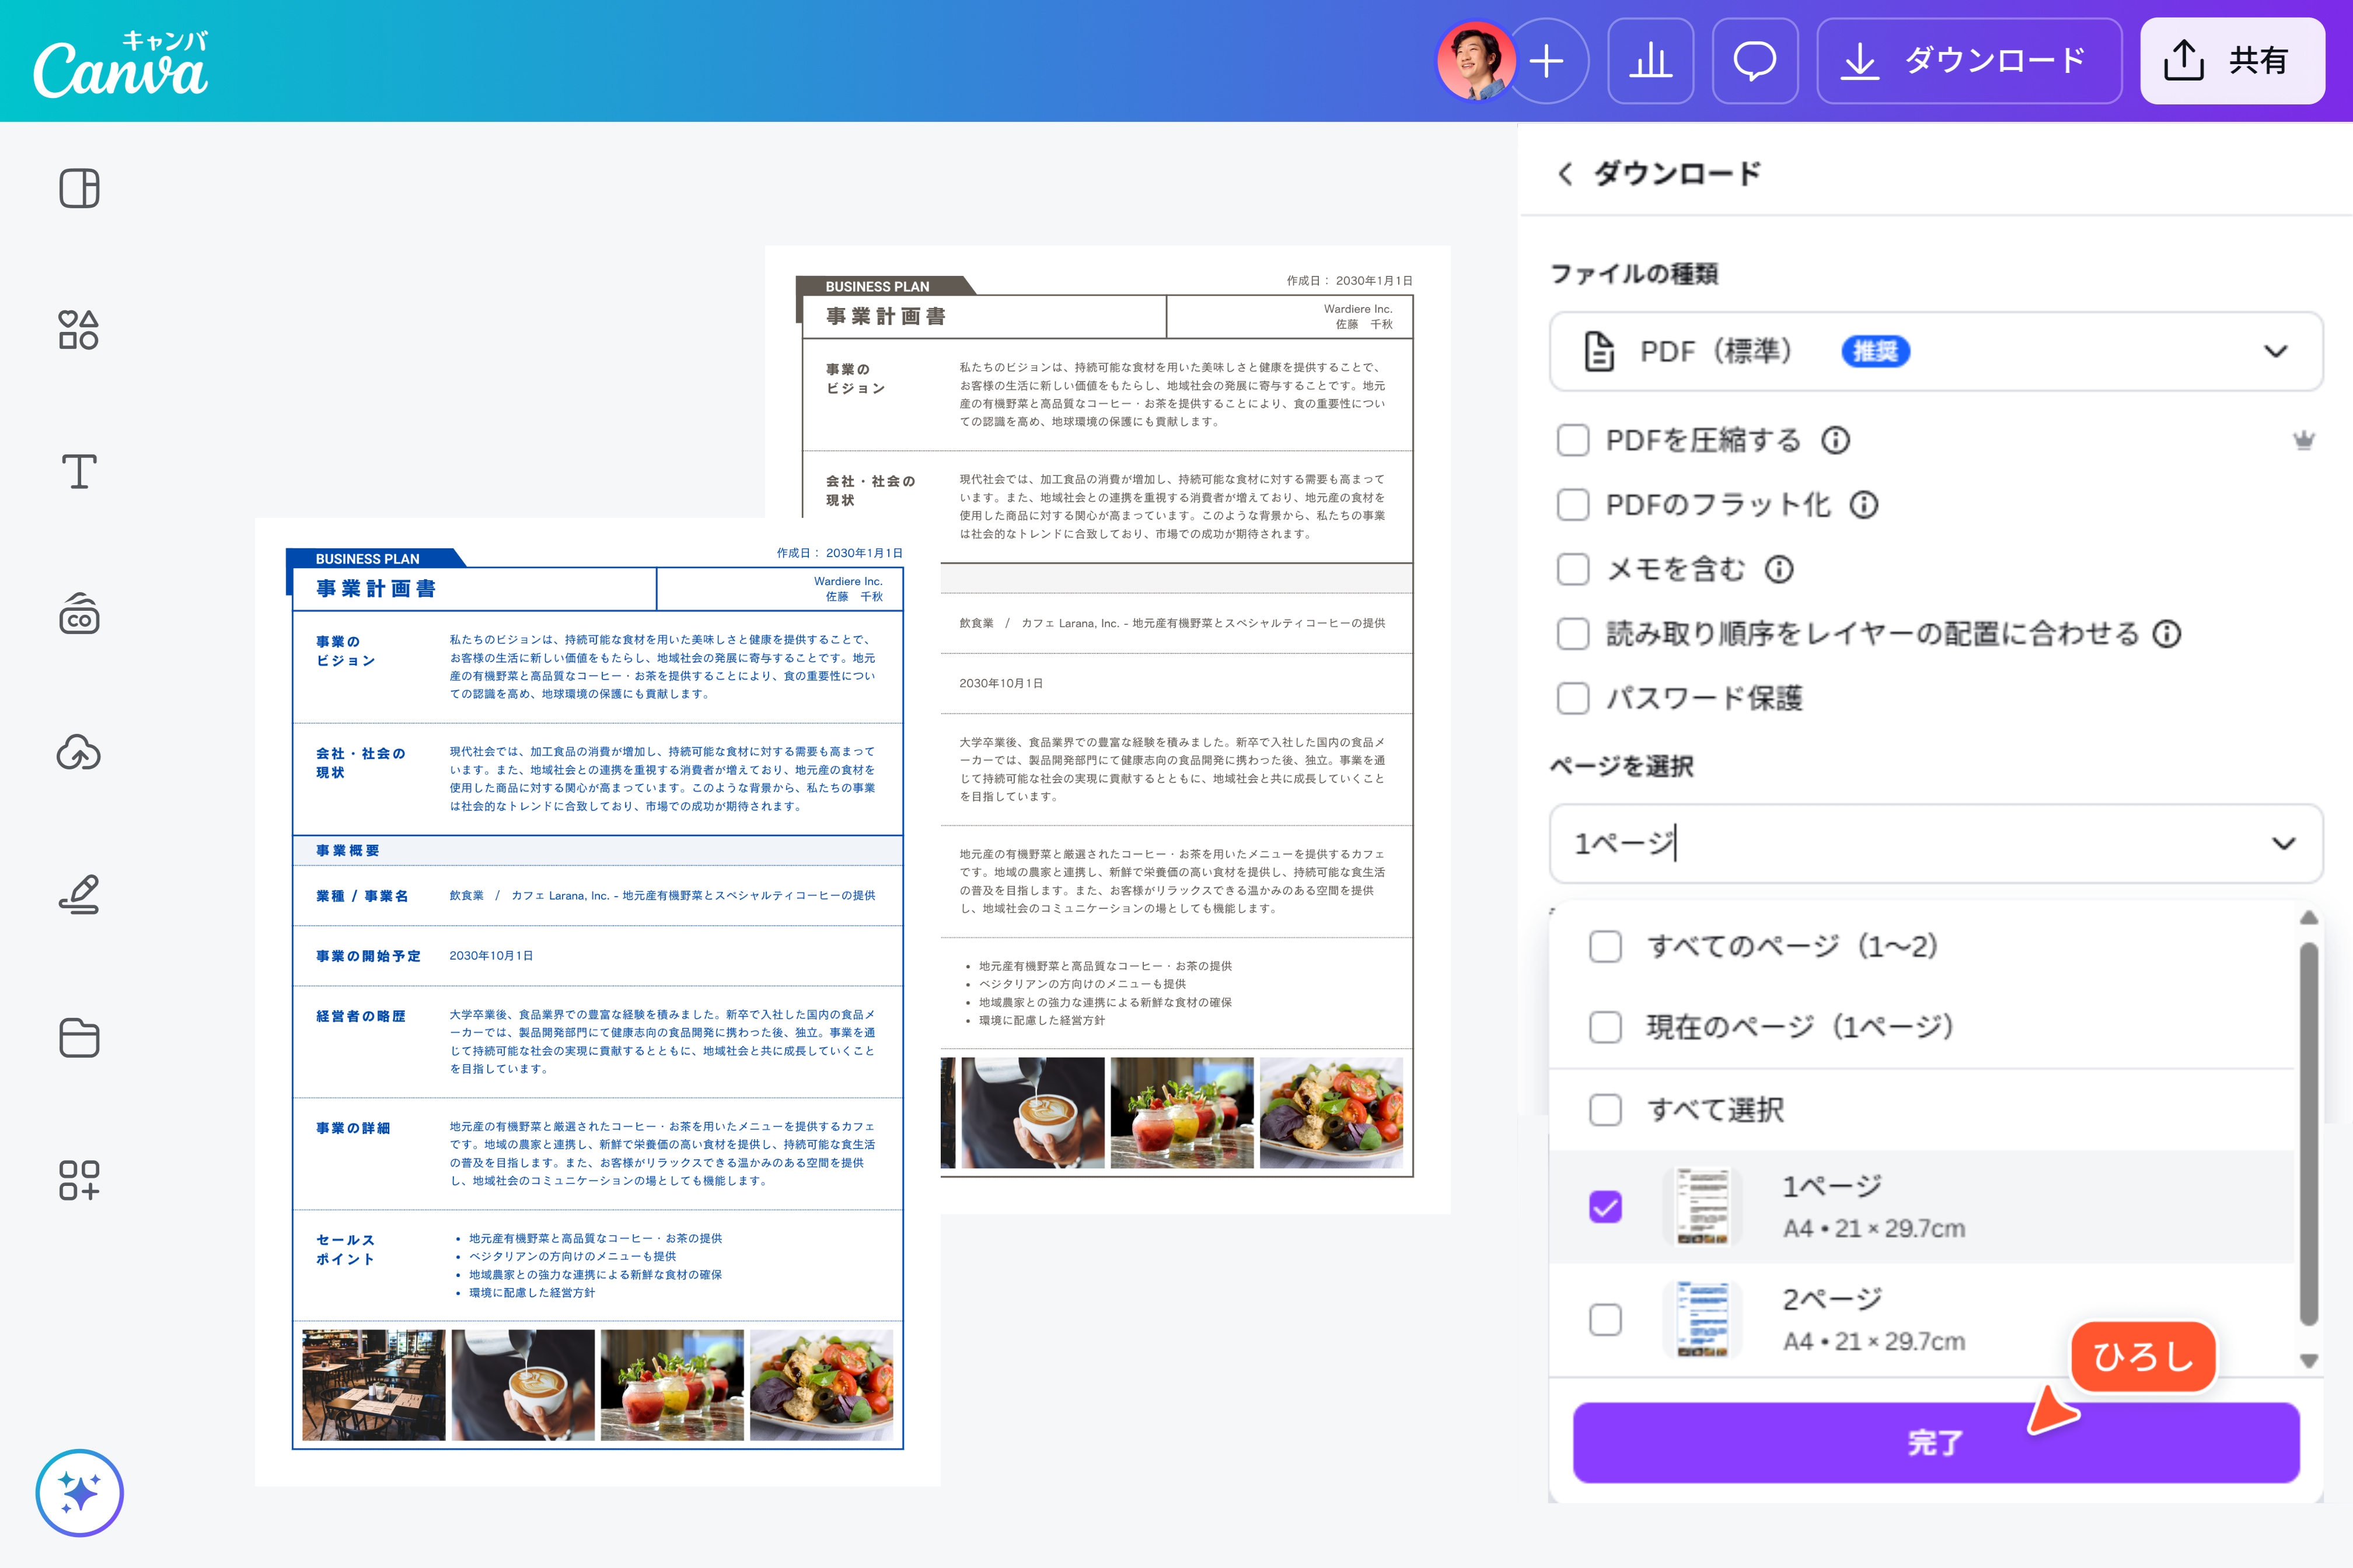Viewport: 2353px width, 1568px height.
Task: Click the 推奨 recommended badge
Action: (1876, 351)
